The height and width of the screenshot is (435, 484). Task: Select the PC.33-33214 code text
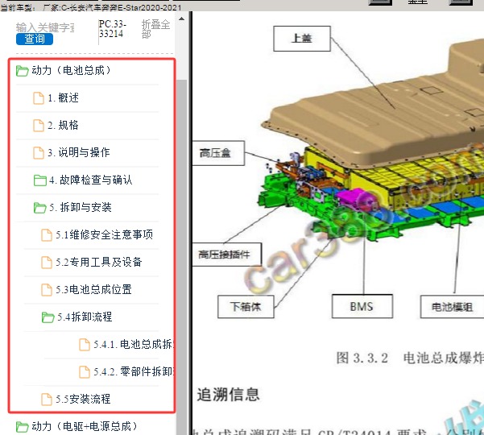point(113,29)
